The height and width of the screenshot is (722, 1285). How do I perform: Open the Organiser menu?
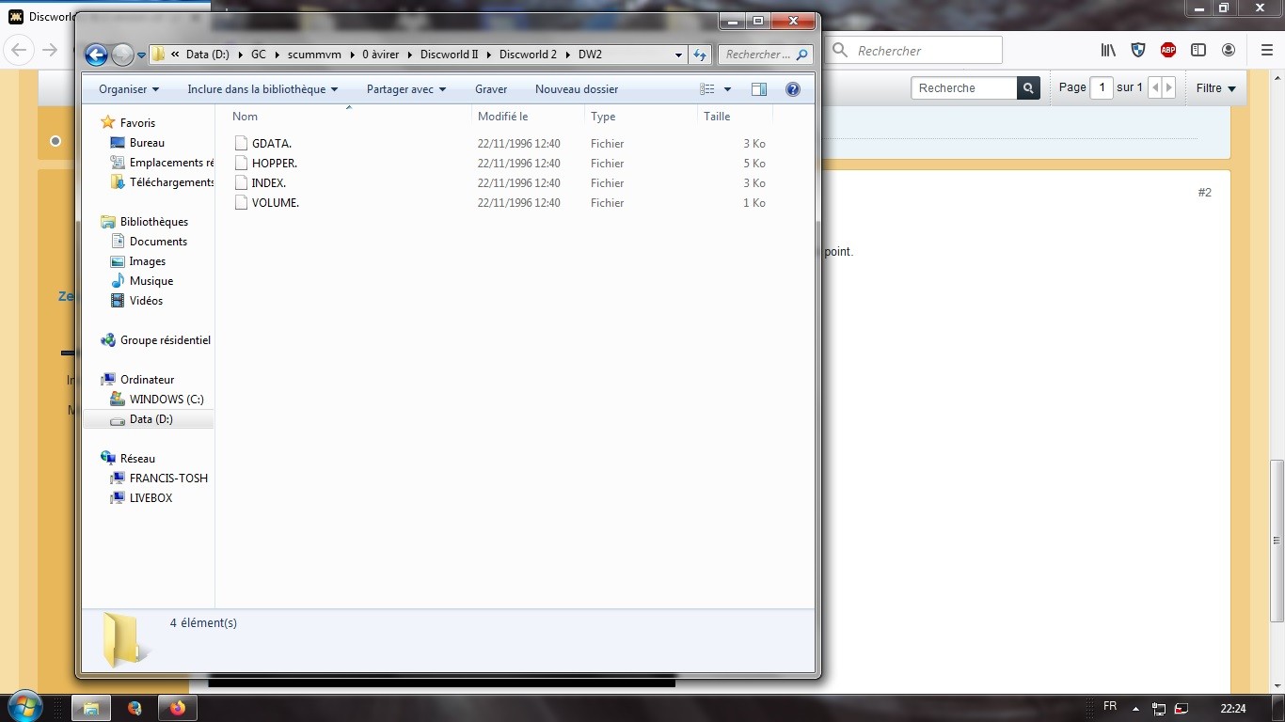[x=129, y=89]
